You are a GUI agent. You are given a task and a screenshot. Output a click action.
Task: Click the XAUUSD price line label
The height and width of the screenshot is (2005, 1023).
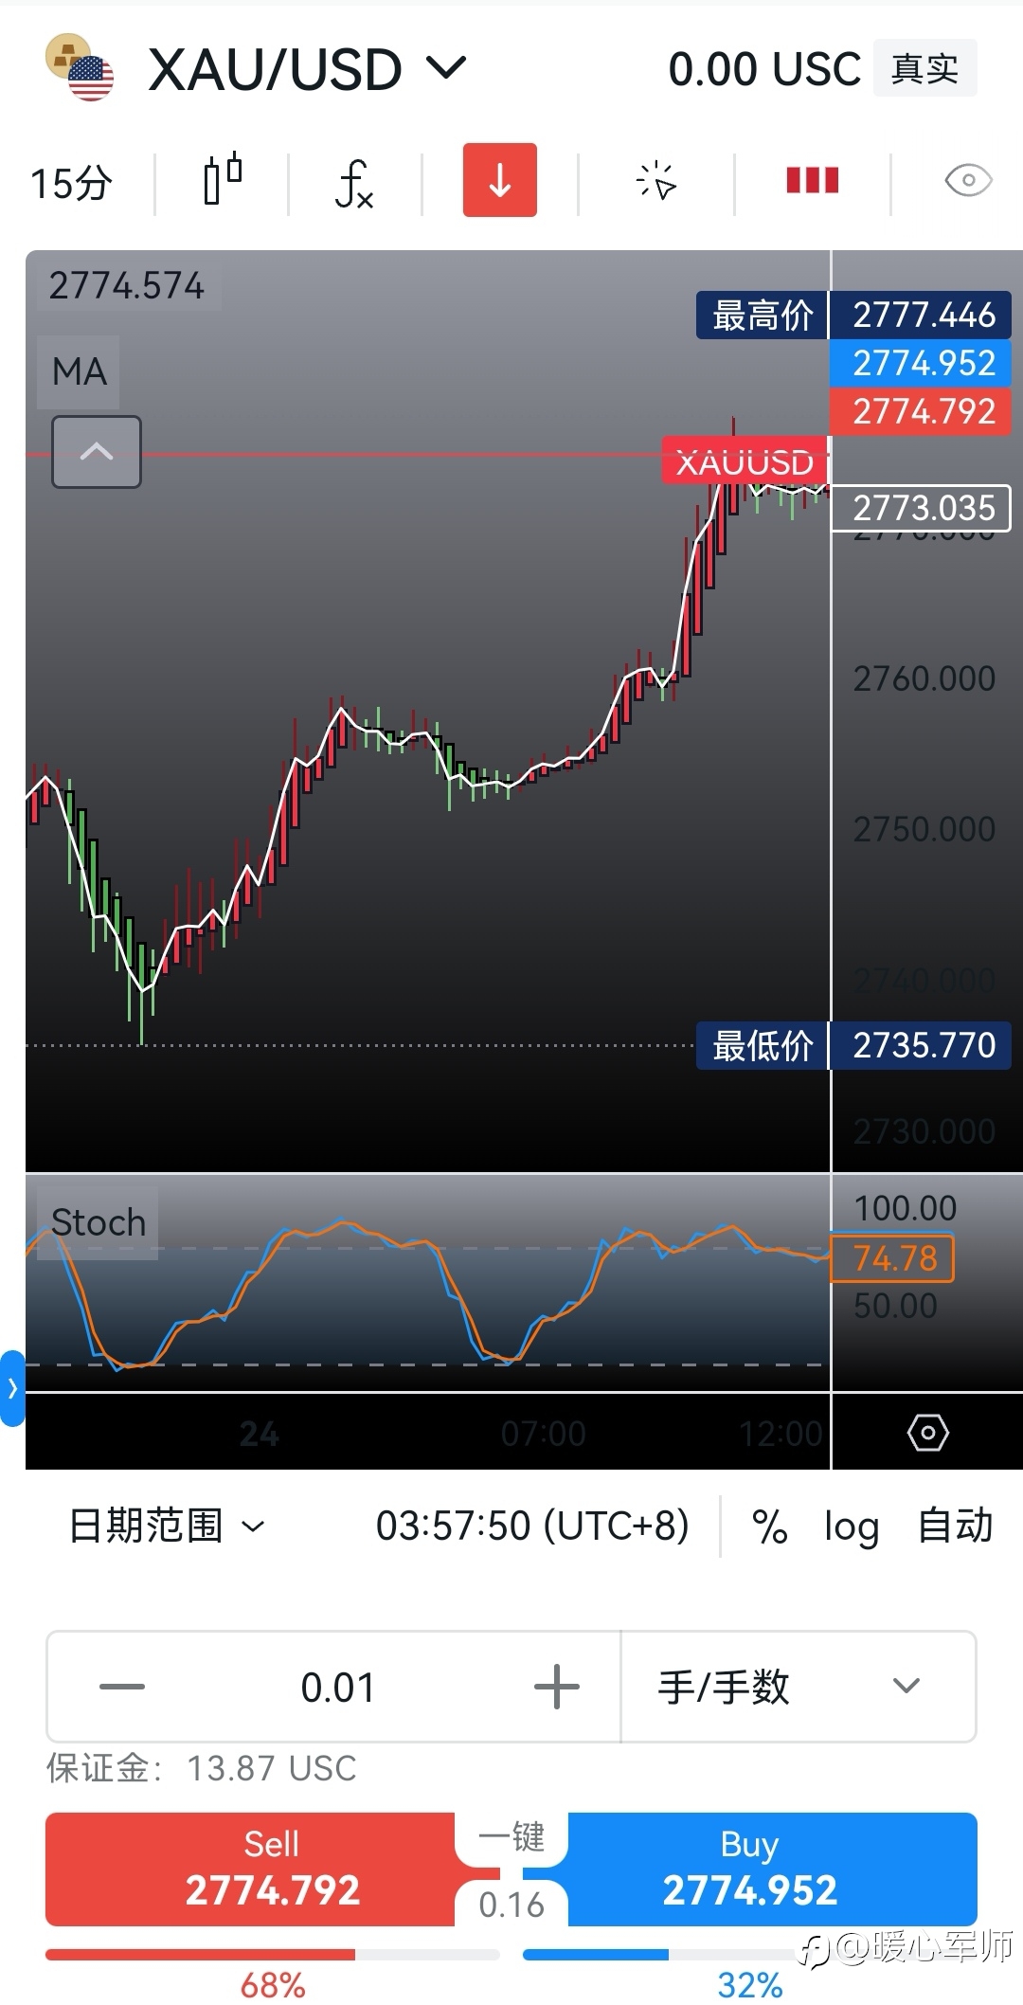click(x=745, y=461)
